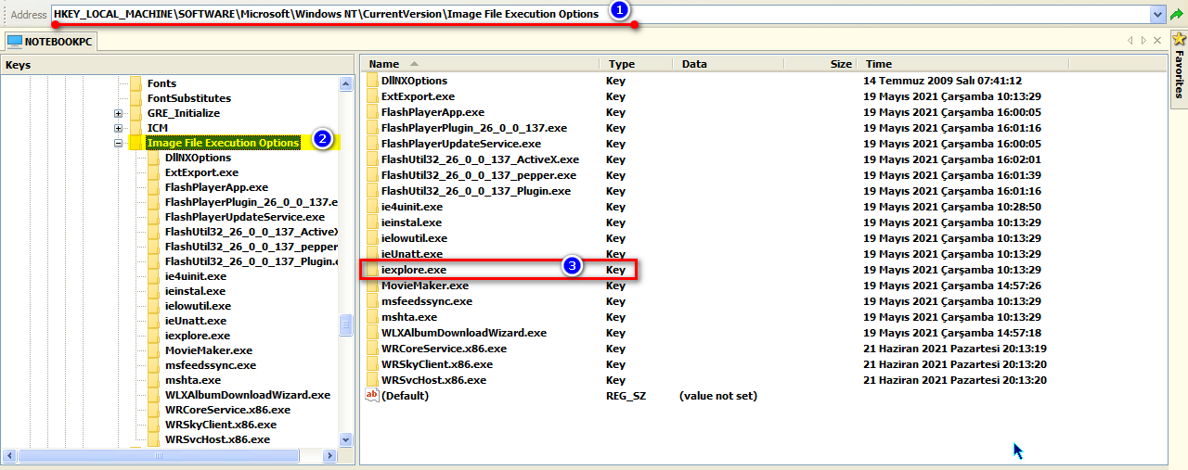Screen dimensions: 1188x470
Task: Click the Fonts folder icon in Keys tree
Action: click(x=136, y=83)
